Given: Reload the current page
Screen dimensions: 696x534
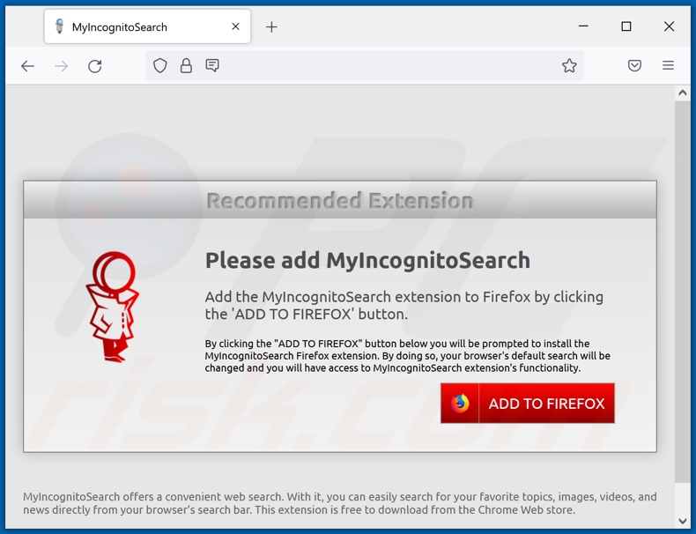Looking at the screenshot, I should (x=95, y=66).
